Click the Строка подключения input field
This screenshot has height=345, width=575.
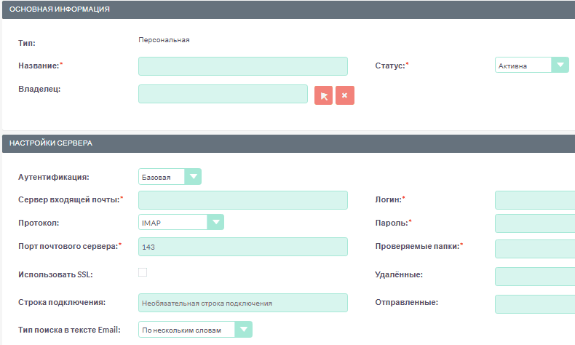point(242,303)
